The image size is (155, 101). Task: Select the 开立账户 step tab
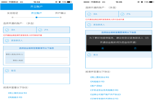pyautogui.click(x=36, y=13)
